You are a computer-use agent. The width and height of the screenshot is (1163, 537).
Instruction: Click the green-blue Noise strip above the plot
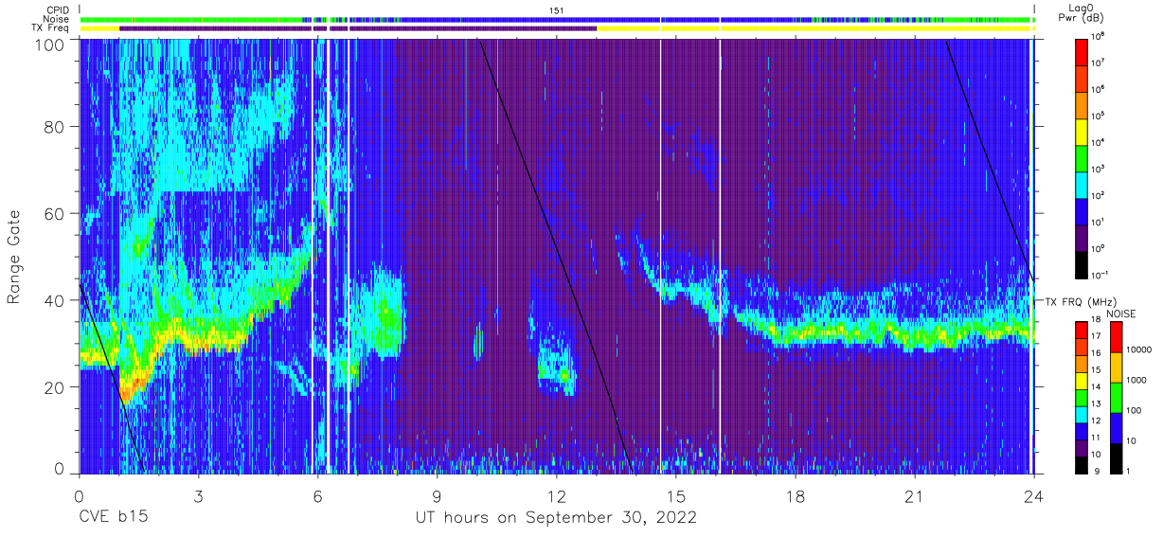click(x=556, y=19)
